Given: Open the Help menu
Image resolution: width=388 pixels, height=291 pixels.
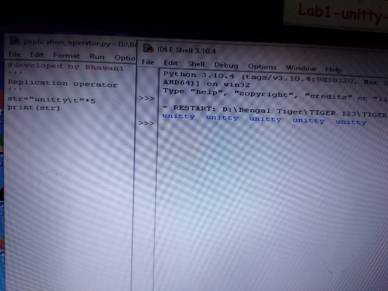Looking at the screenshot, I should click(333, 69).
